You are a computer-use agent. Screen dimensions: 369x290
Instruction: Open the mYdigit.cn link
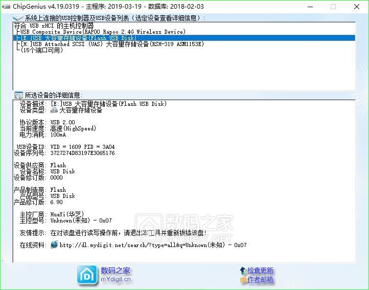[x=116, y=279]
